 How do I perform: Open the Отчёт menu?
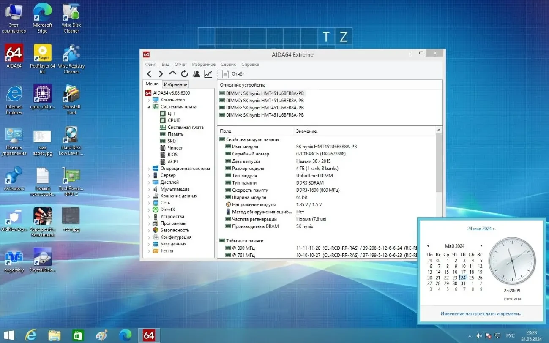pos(180,64)
